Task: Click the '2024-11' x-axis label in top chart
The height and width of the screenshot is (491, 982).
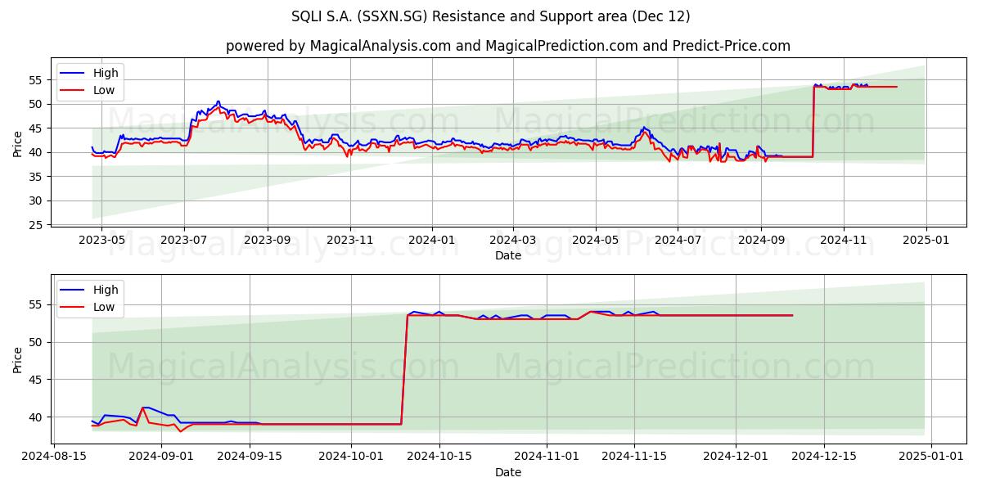Action: point(844,241)
